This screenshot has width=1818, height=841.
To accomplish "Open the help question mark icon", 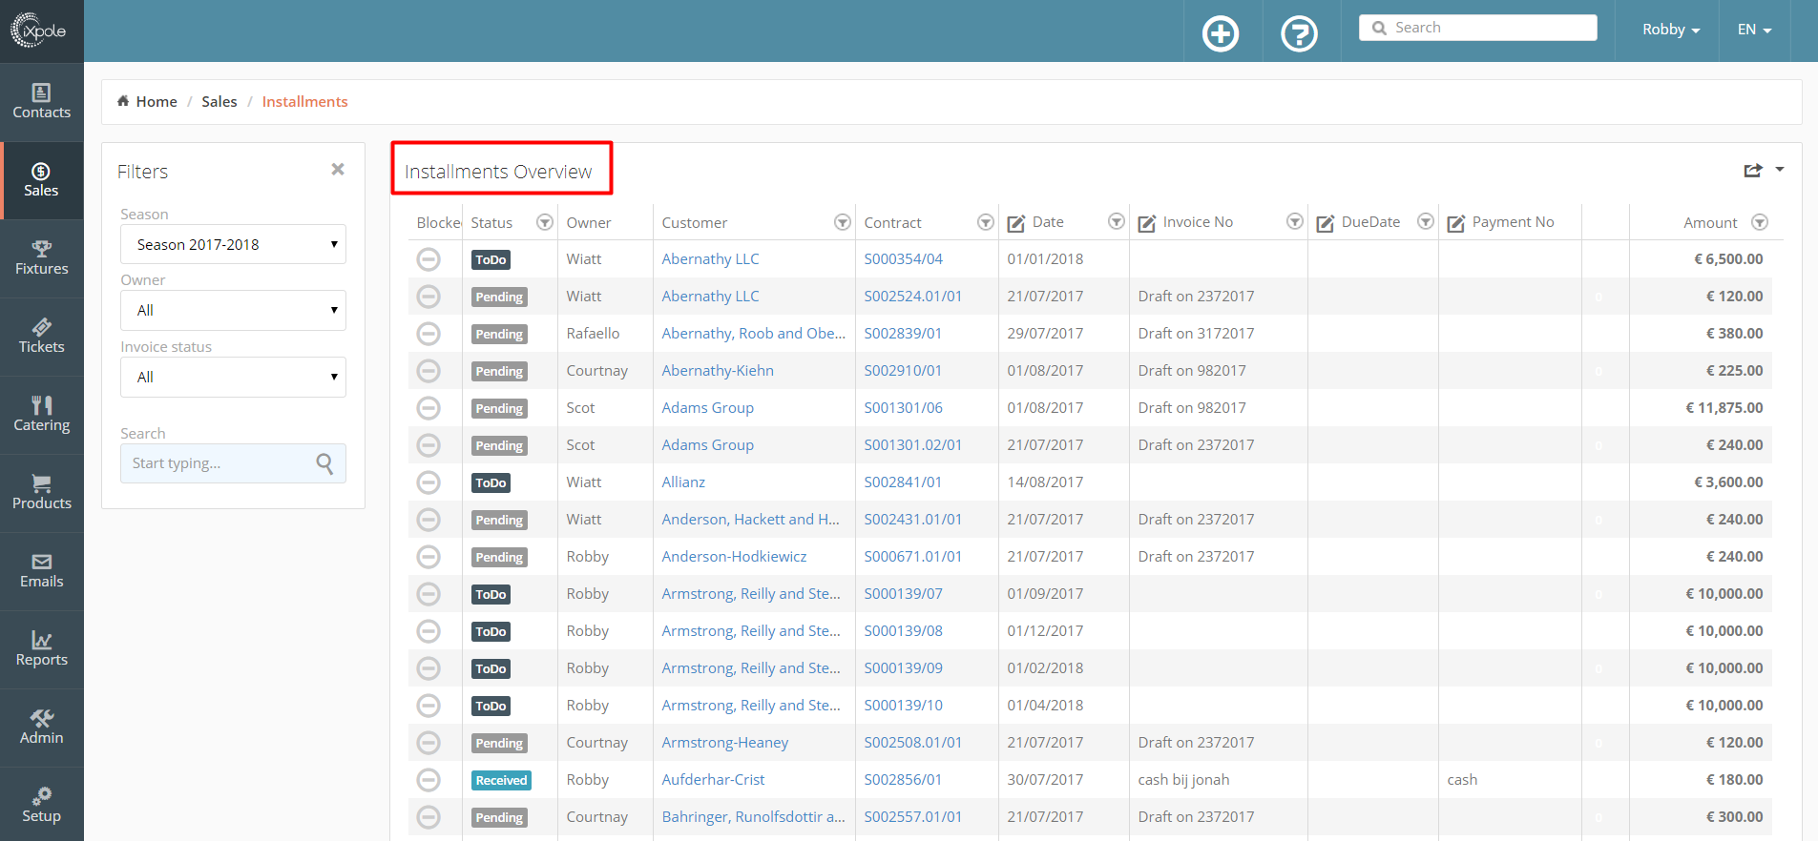I will point(1299,33).
